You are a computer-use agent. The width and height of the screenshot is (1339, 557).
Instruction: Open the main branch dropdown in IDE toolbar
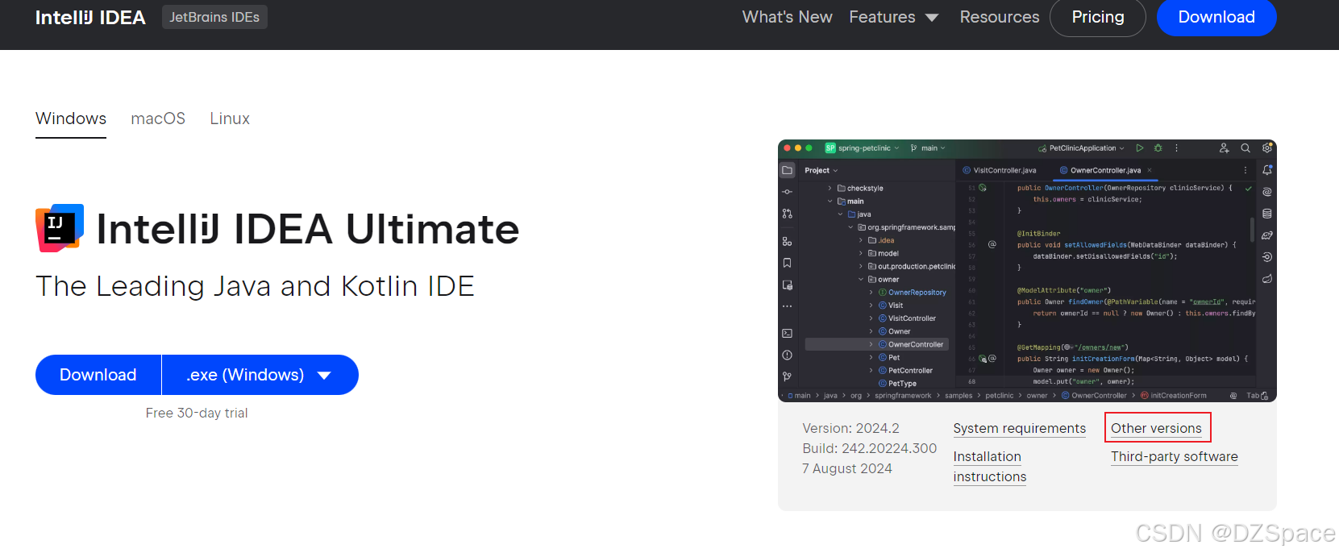coord(928,148)
